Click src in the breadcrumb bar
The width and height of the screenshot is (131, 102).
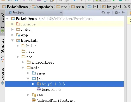(x=62, y=7)
